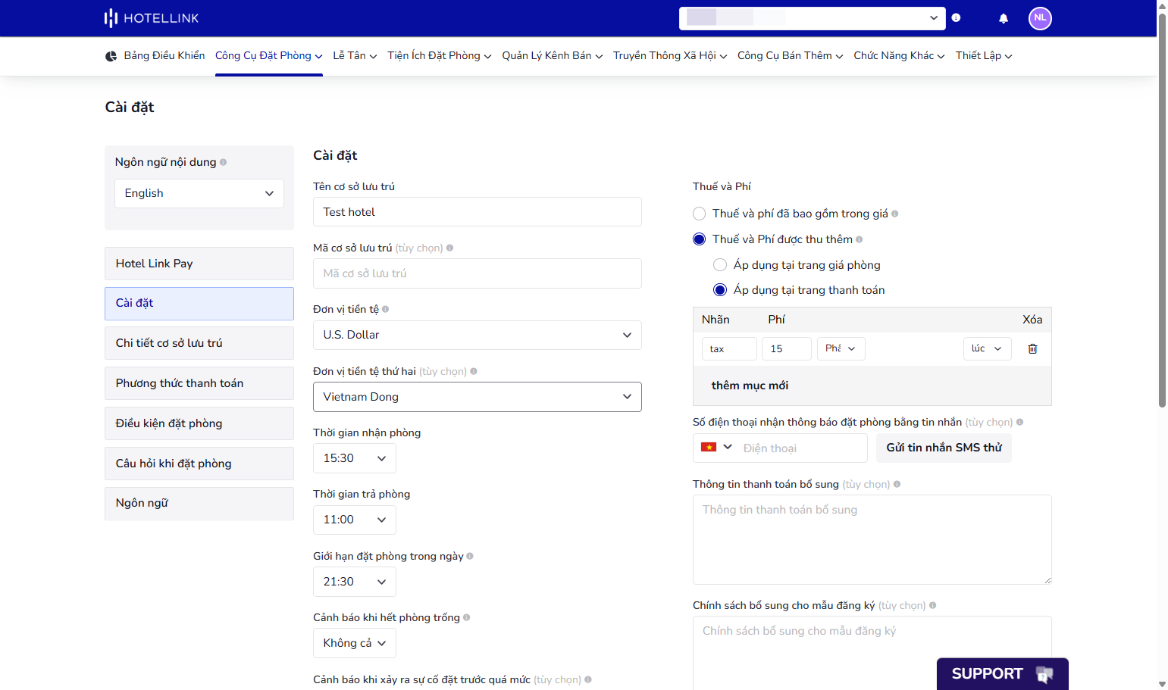
Task: Click Gửi tin nhắn SMS thử button
Action: (x=944, y=448)
